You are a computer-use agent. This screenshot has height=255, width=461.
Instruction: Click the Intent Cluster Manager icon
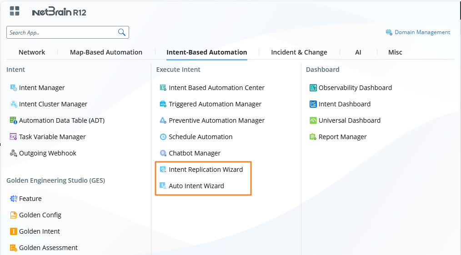[14, 104]
